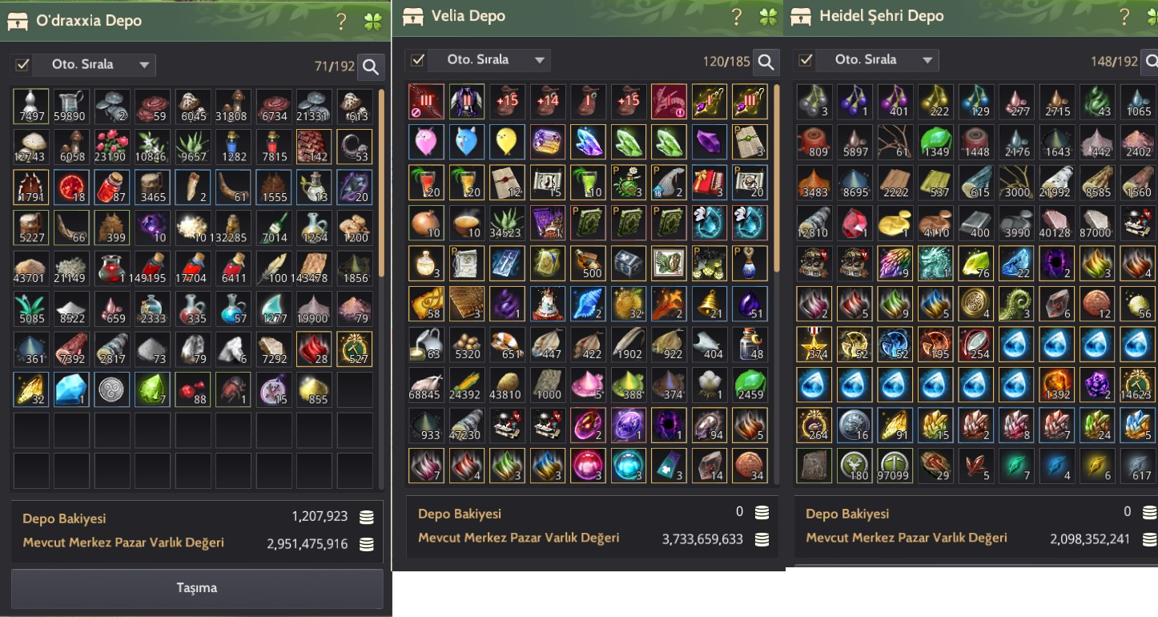The width and height of the screenshot is (1158, 617).
Task: Open the Oto. Sırala dropdown in Velia Depo
Action: click(489, 59)
